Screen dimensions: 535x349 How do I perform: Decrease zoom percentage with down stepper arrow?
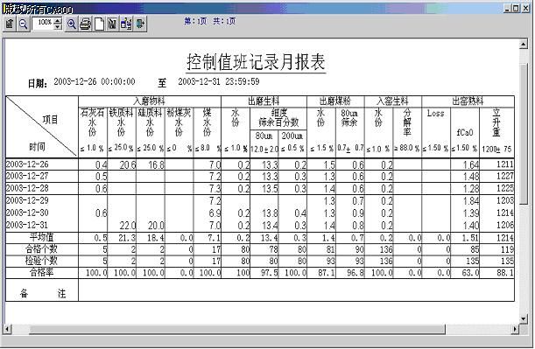point(58,27)
